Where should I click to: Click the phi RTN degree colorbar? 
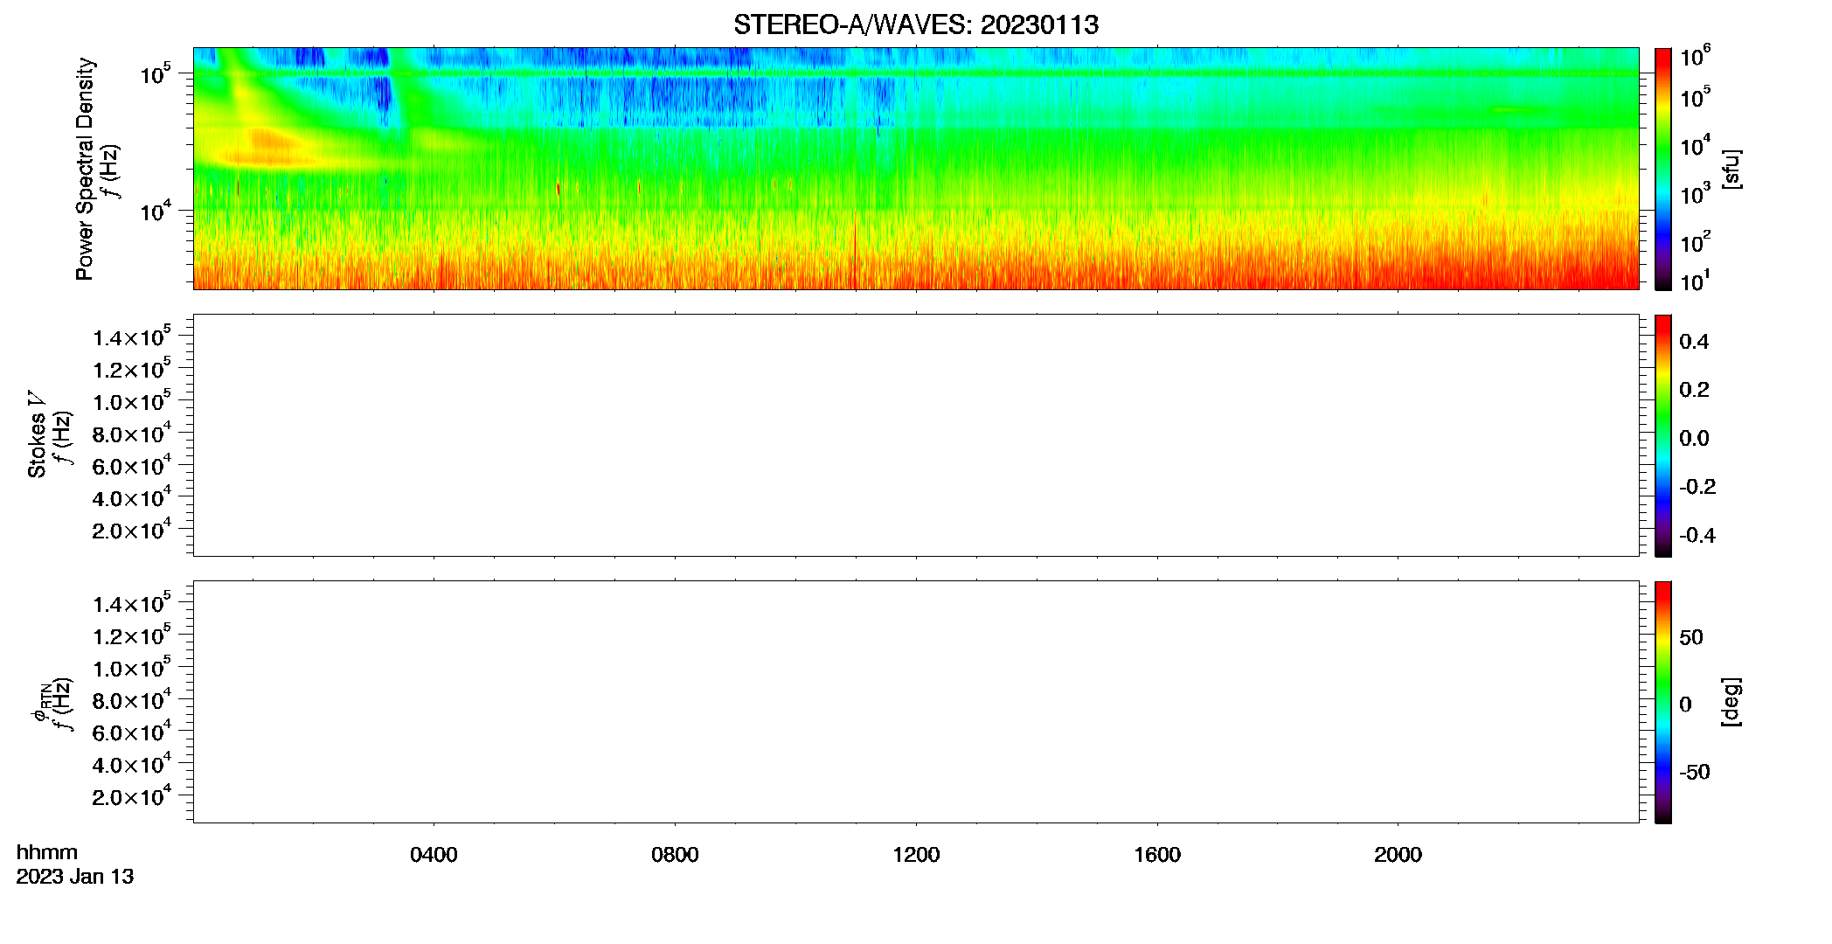point(1662,702)
